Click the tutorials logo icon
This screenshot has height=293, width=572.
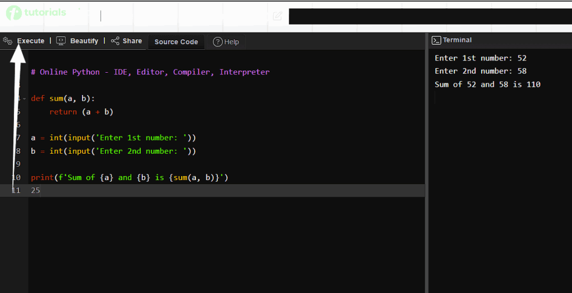click(14, 12)
